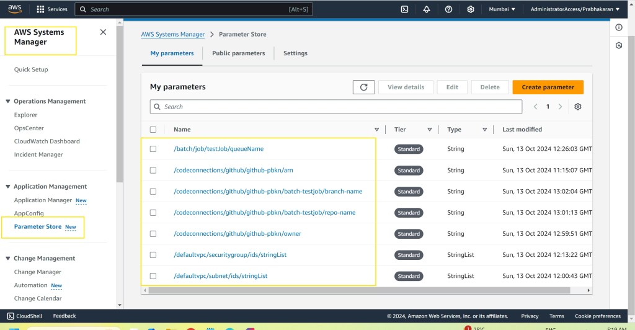Refresh the My parameters list

click(363, 87)
